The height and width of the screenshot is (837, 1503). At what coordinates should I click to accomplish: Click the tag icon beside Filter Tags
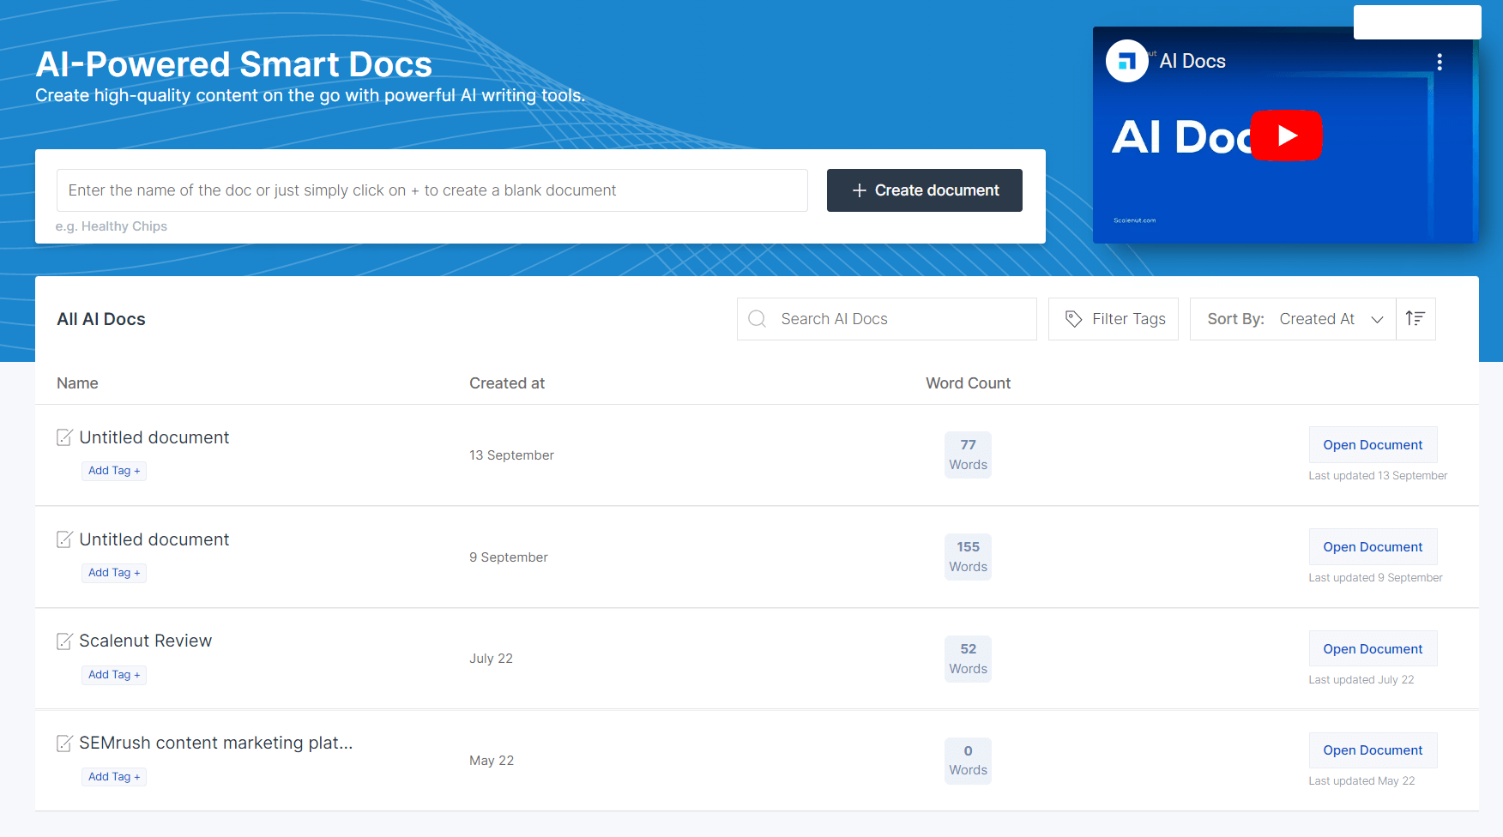tap(1073, 318)
